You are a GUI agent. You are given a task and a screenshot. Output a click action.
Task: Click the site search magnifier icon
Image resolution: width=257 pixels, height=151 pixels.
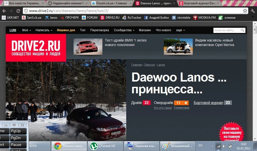[243, 30]
